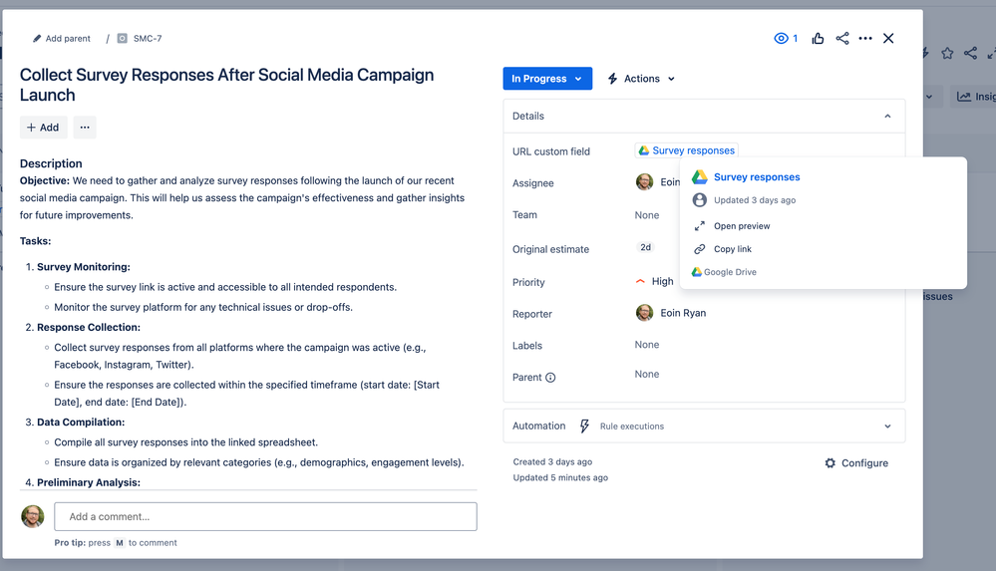996x571 pixels.
Task: Click the share icon in issue header
Action: (842, 39)
